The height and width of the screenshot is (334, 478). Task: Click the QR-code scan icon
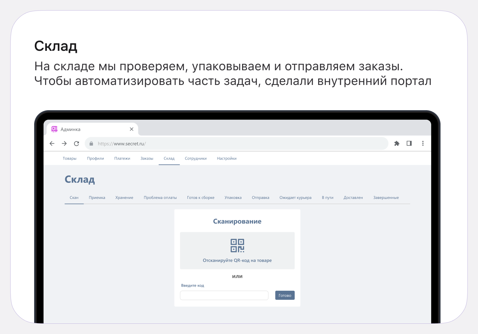237,246
